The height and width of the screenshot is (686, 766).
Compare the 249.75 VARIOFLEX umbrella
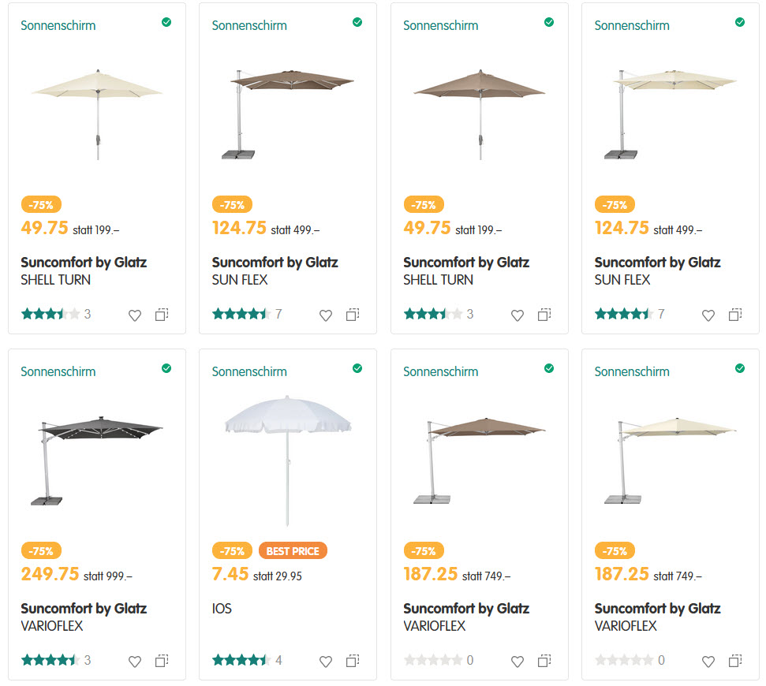[162, 661]
